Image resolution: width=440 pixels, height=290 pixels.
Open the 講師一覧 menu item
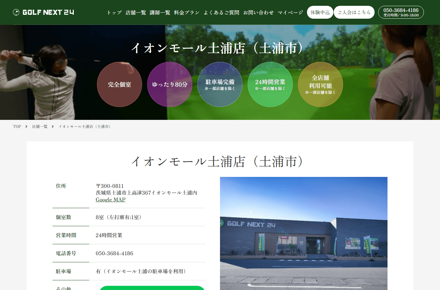pos(160,13)
